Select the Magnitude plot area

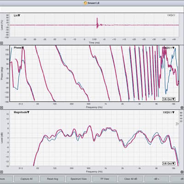[94, 138]
